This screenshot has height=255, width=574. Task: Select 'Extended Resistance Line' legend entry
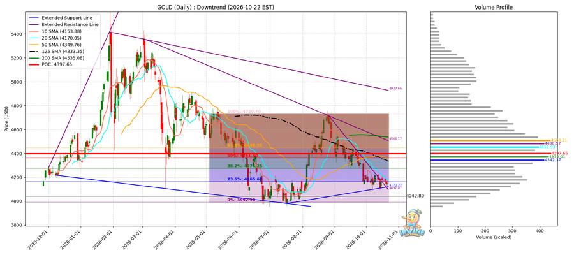[x=64, y=24]
